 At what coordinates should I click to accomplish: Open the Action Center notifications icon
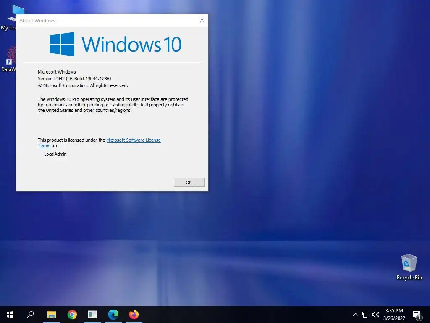pyautogui.click(x=417, y=315)
